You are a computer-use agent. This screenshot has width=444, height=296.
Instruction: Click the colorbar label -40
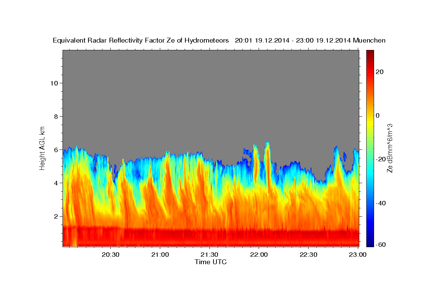pos(381,203)
